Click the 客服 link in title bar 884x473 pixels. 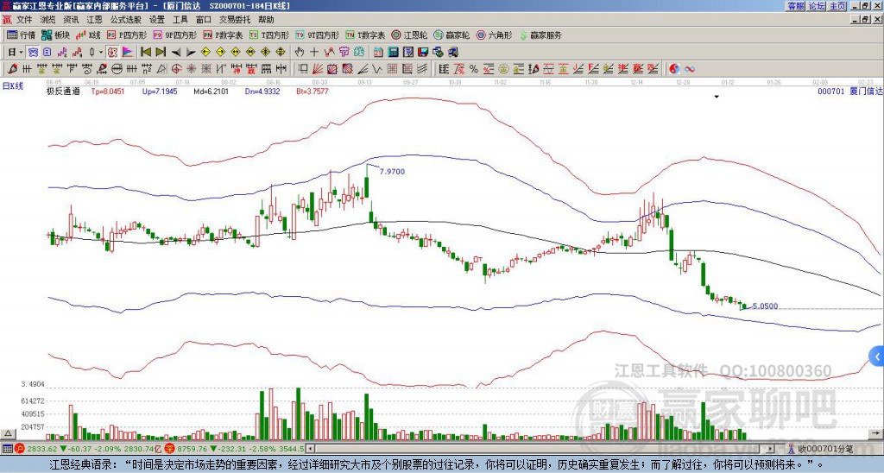coord(796,6)
